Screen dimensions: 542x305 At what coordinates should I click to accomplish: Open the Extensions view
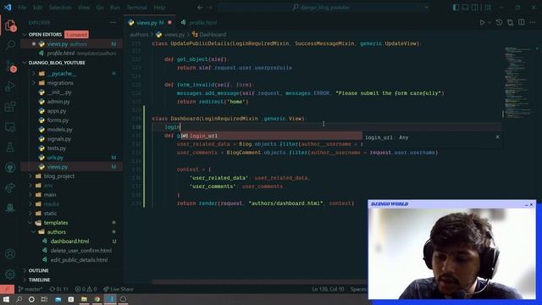pos(10,107)
